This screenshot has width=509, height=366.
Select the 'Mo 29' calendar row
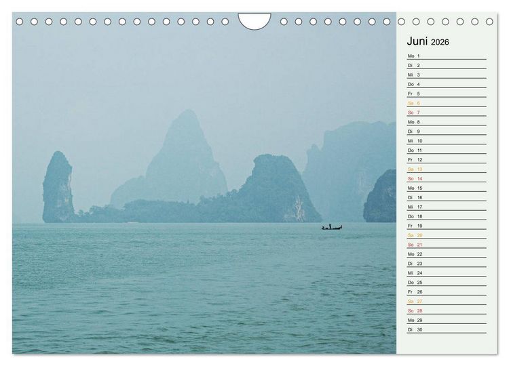(447, 321)
